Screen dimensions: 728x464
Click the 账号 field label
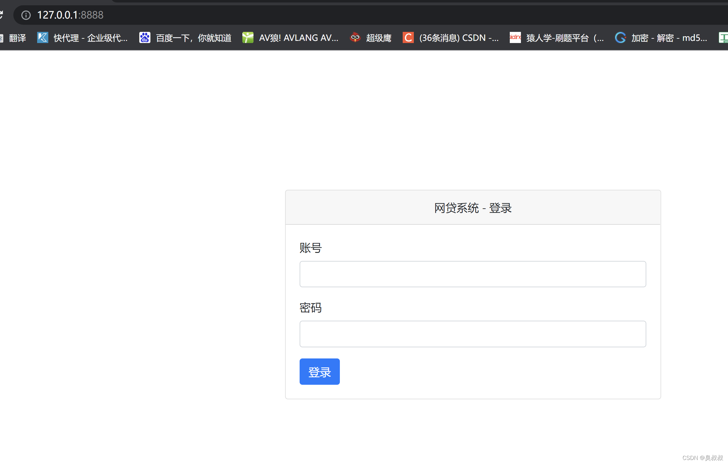tap(310, 248)
